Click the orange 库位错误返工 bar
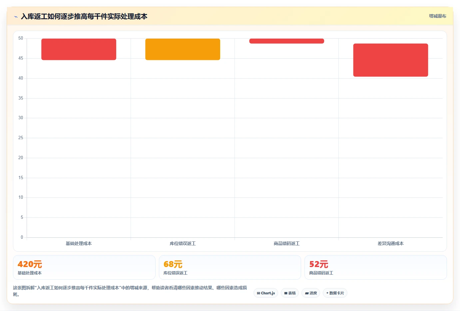Screen dimensions: 460x311 183,49
